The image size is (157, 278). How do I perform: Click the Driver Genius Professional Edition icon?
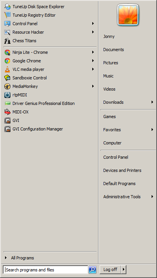7,103
